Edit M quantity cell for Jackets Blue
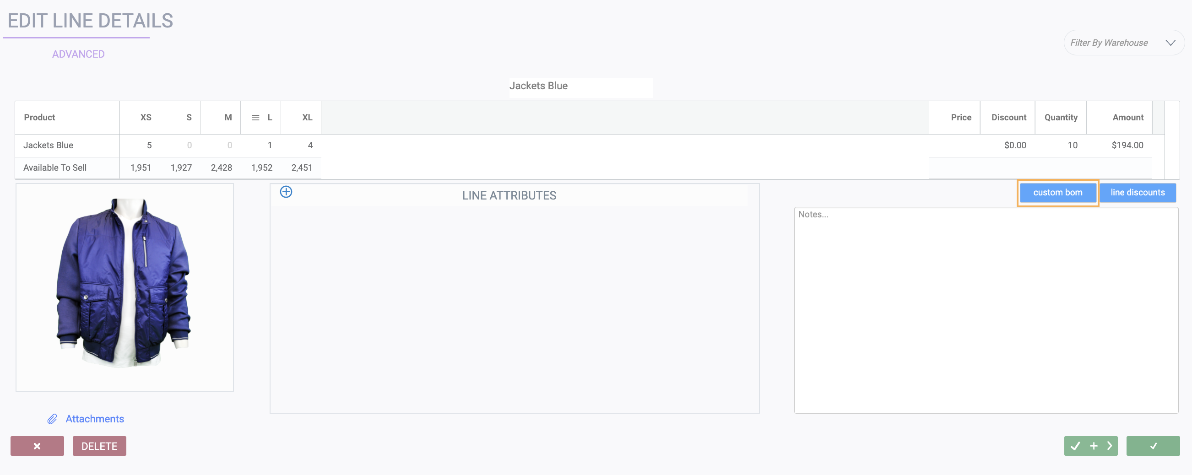 click(x=221, y=145)
